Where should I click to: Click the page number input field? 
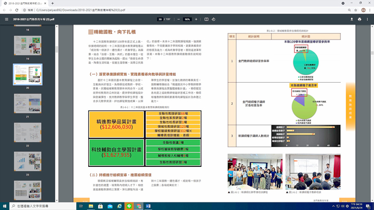tap(160, 19)
